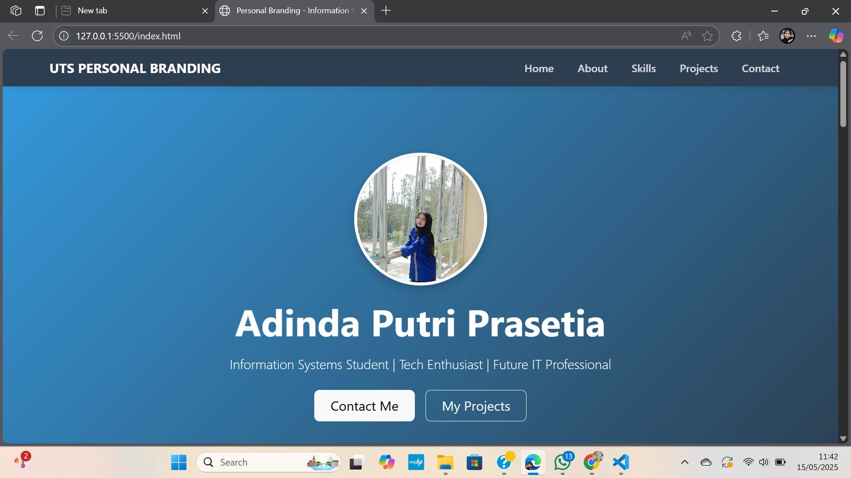Open browser Extensions puzzle icon
Screen dimensions: 851x478
click(x=736, y=36)
